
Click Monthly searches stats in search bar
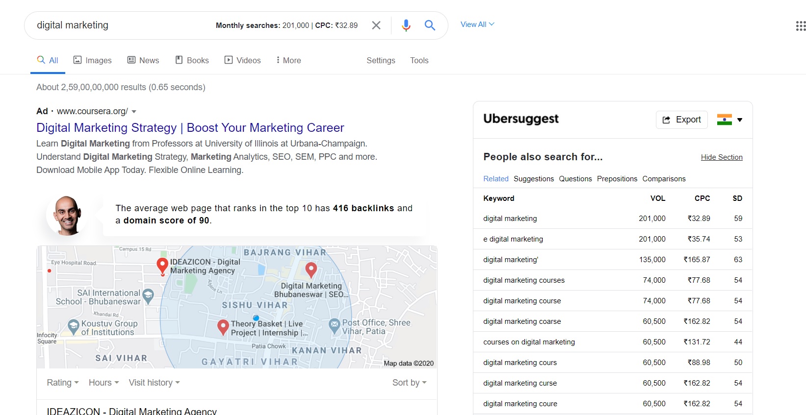286,25
